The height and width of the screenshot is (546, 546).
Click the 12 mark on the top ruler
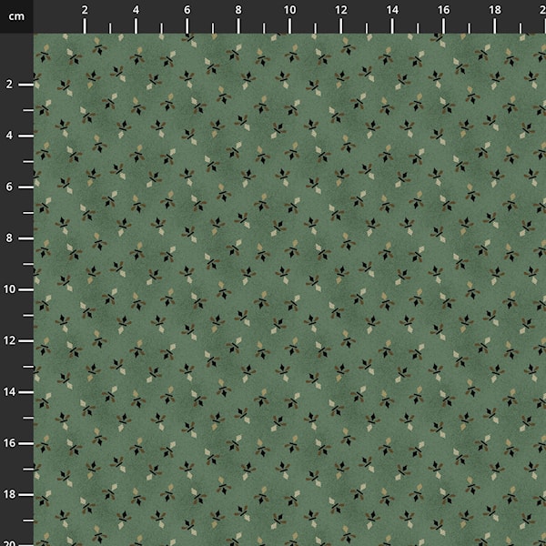tap(340, 10)
